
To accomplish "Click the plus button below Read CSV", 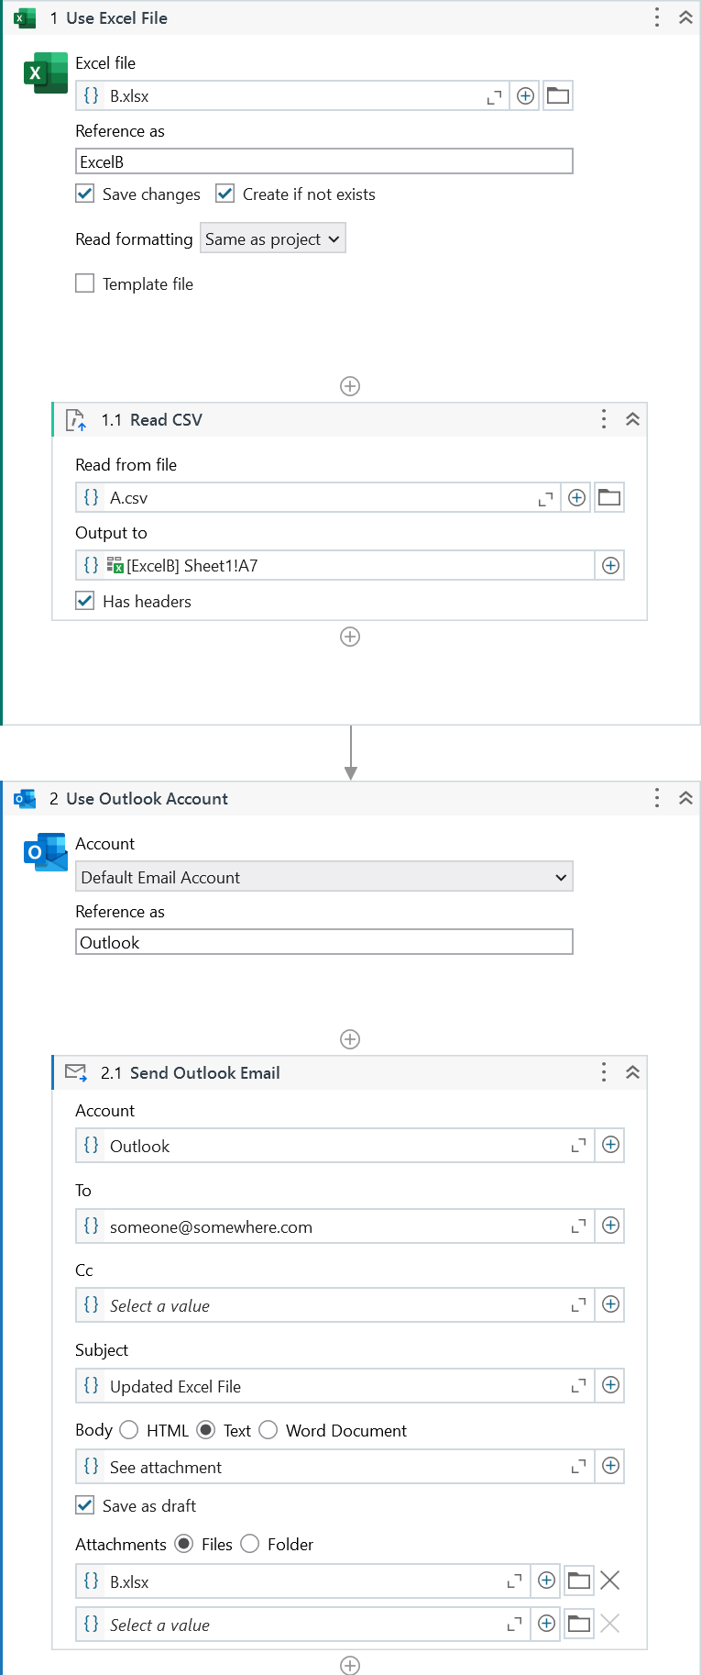I will (x=349, y=637).
